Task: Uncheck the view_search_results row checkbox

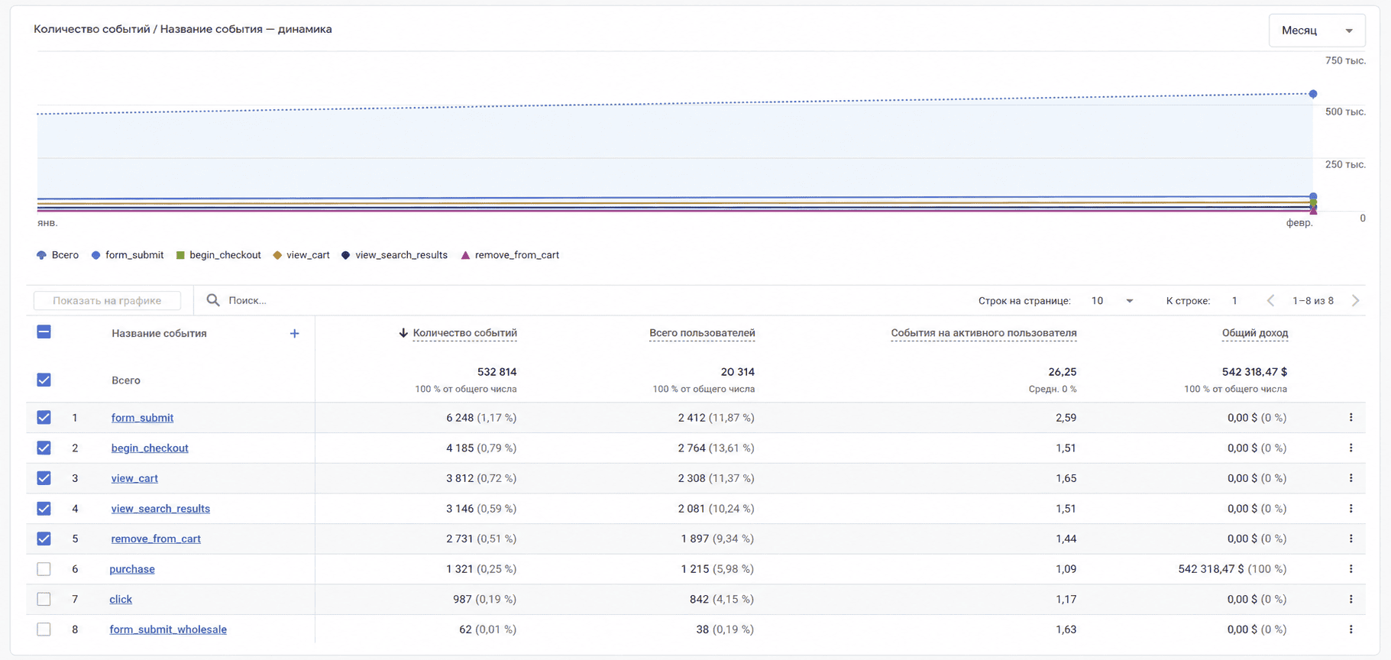Action: [x=44, y=509]
